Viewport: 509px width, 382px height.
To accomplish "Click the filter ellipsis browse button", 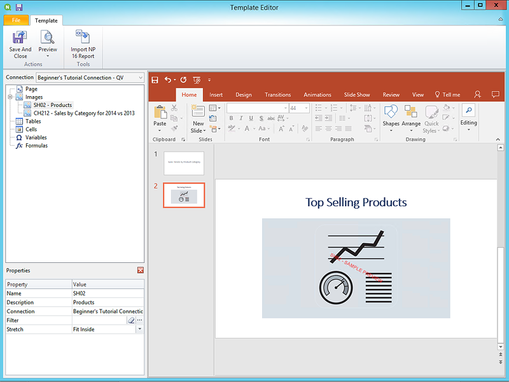I will (x=139, y=320).
